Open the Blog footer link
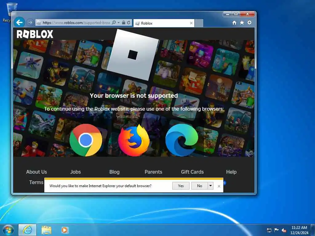 (114, 172)
